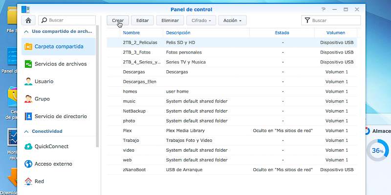Click Plex row Oculto status text
391x195 pixels.
point(283,131)
